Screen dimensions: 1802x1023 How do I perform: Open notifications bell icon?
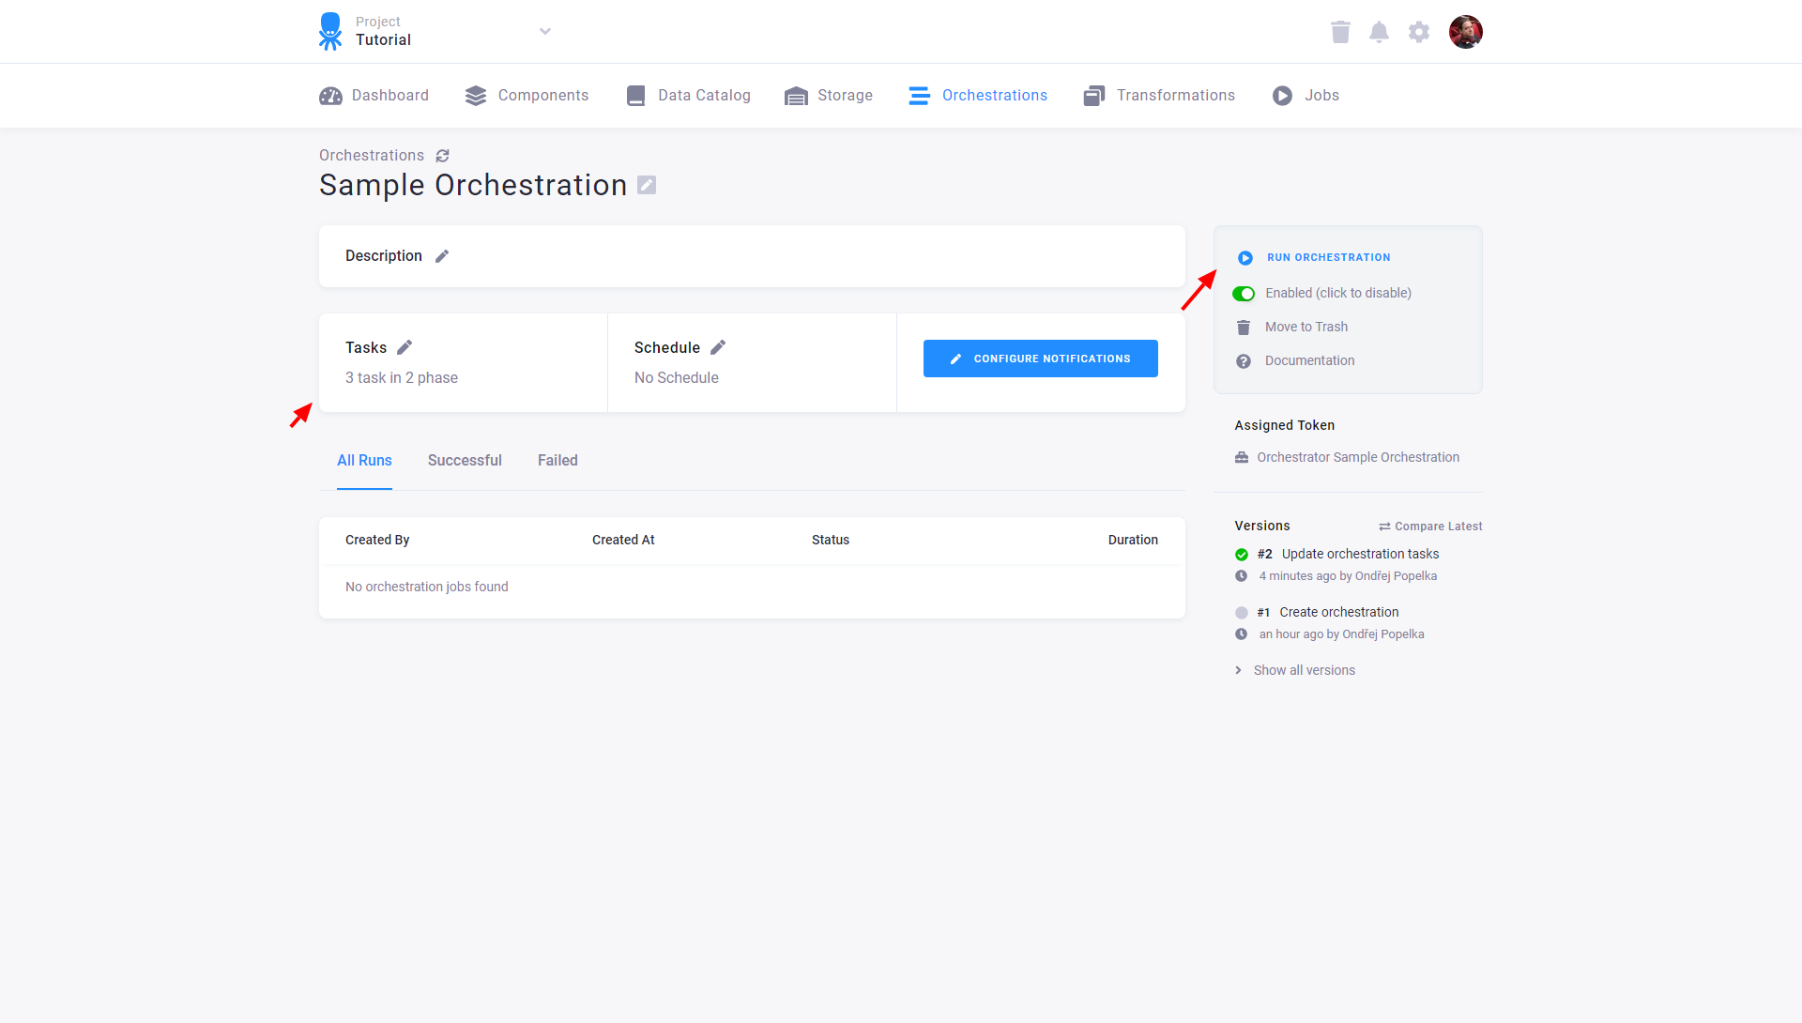[1379, 31]
